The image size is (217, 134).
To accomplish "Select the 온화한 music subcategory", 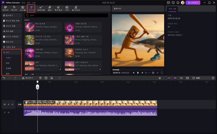I will coord(9,68).
